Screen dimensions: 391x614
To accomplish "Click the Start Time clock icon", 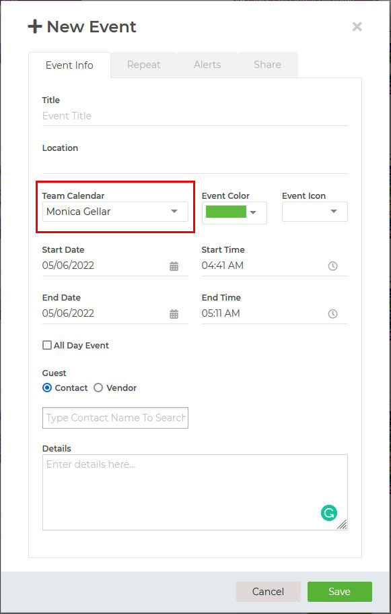I will point(332,266).
